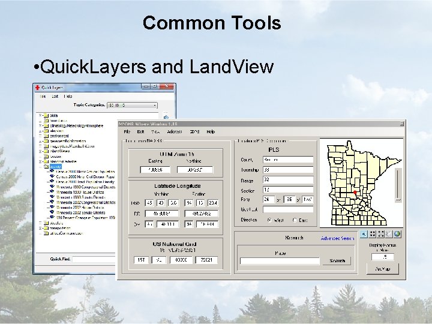Click the red cross Quick Layers title icon

point(37,88)
